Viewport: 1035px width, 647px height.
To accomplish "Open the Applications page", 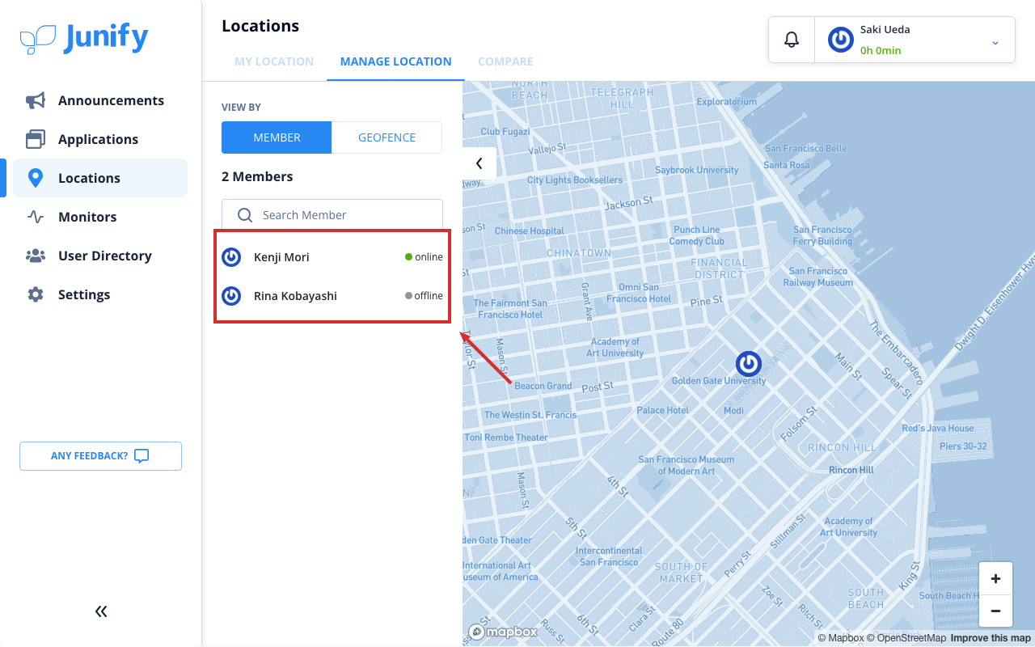I will coord(100,139).
